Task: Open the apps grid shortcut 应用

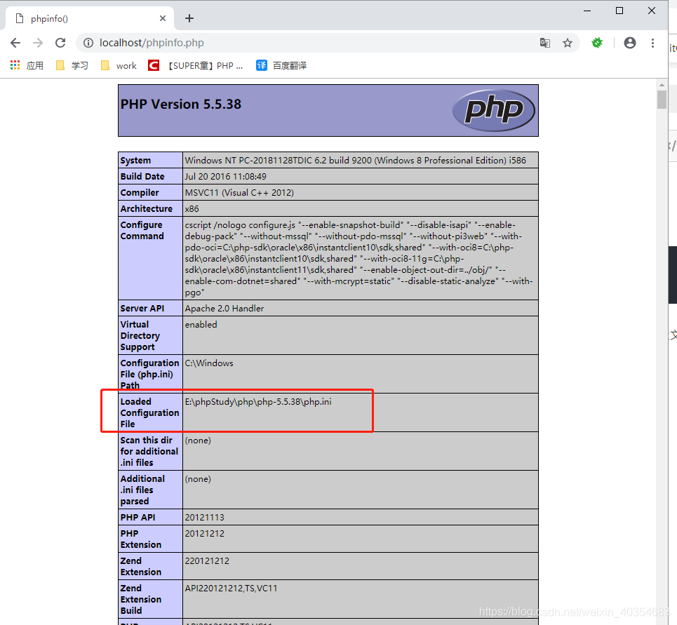Action: [27, 65]
